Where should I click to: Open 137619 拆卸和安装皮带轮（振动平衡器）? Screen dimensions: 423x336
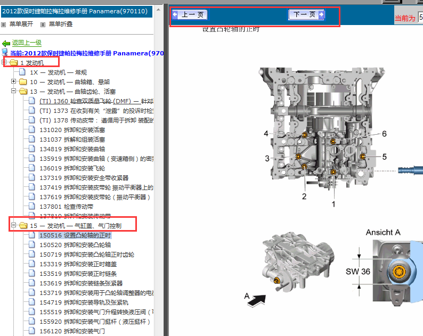tap(95, 197)
